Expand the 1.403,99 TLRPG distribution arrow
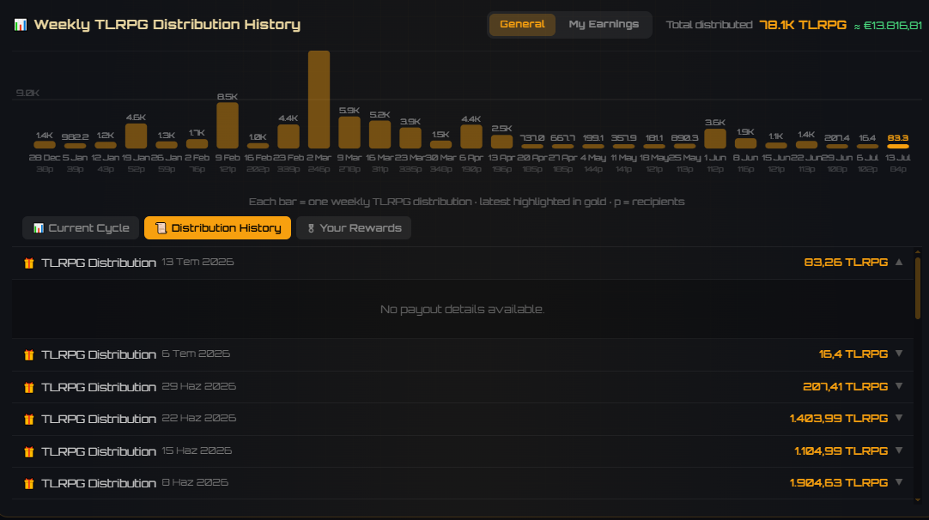The width and height of the screenshot is (929, 520). tap(899, 418)
